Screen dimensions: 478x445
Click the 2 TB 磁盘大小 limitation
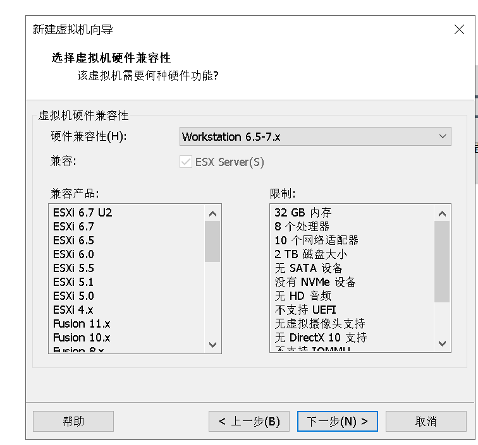(310, 254)
